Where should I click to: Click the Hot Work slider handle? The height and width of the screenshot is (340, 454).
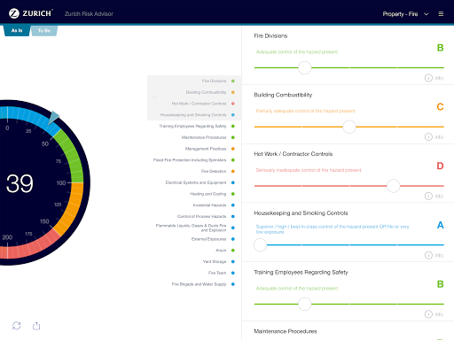pos(394,186)
